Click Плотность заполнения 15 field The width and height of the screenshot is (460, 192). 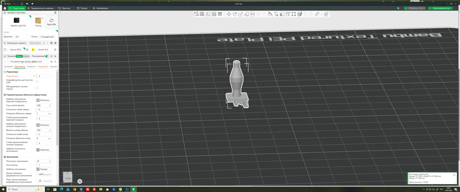(x=44, y=161)
